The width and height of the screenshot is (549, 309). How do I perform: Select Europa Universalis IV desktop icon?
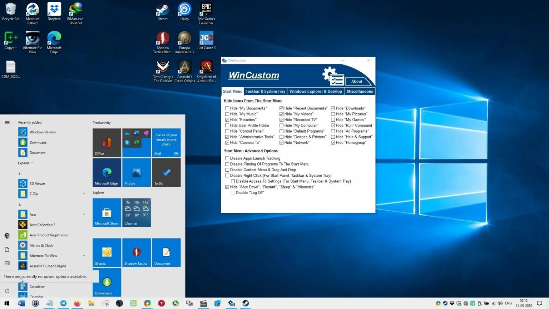click(184, 43)
